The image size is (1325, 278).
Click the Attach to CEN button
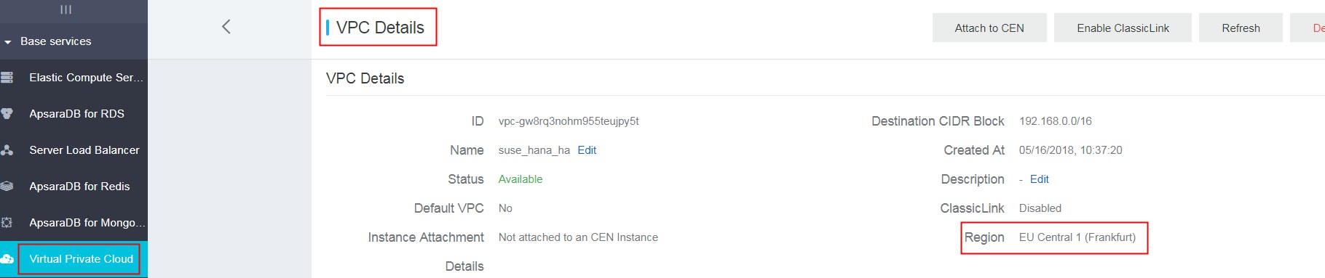pyautogui.click(x=989, y=28)
